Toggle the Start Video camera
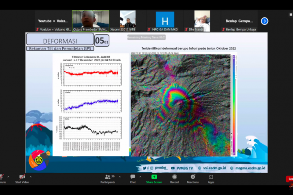293x195 pixels. 22,179
